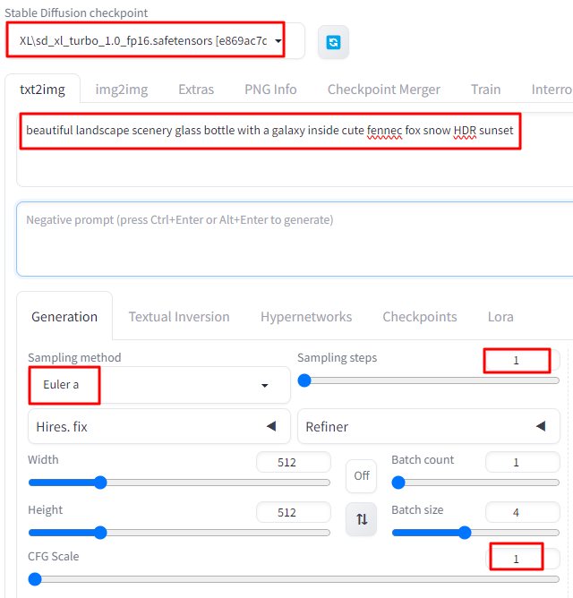Click the Width value field

click(x=294, y=462)
